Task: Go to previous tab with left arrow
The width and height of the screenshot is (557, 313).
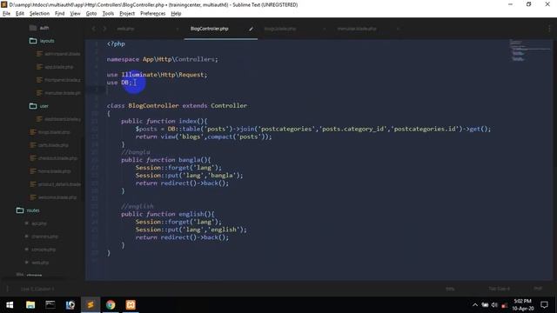Action: [x=94, y=29]
